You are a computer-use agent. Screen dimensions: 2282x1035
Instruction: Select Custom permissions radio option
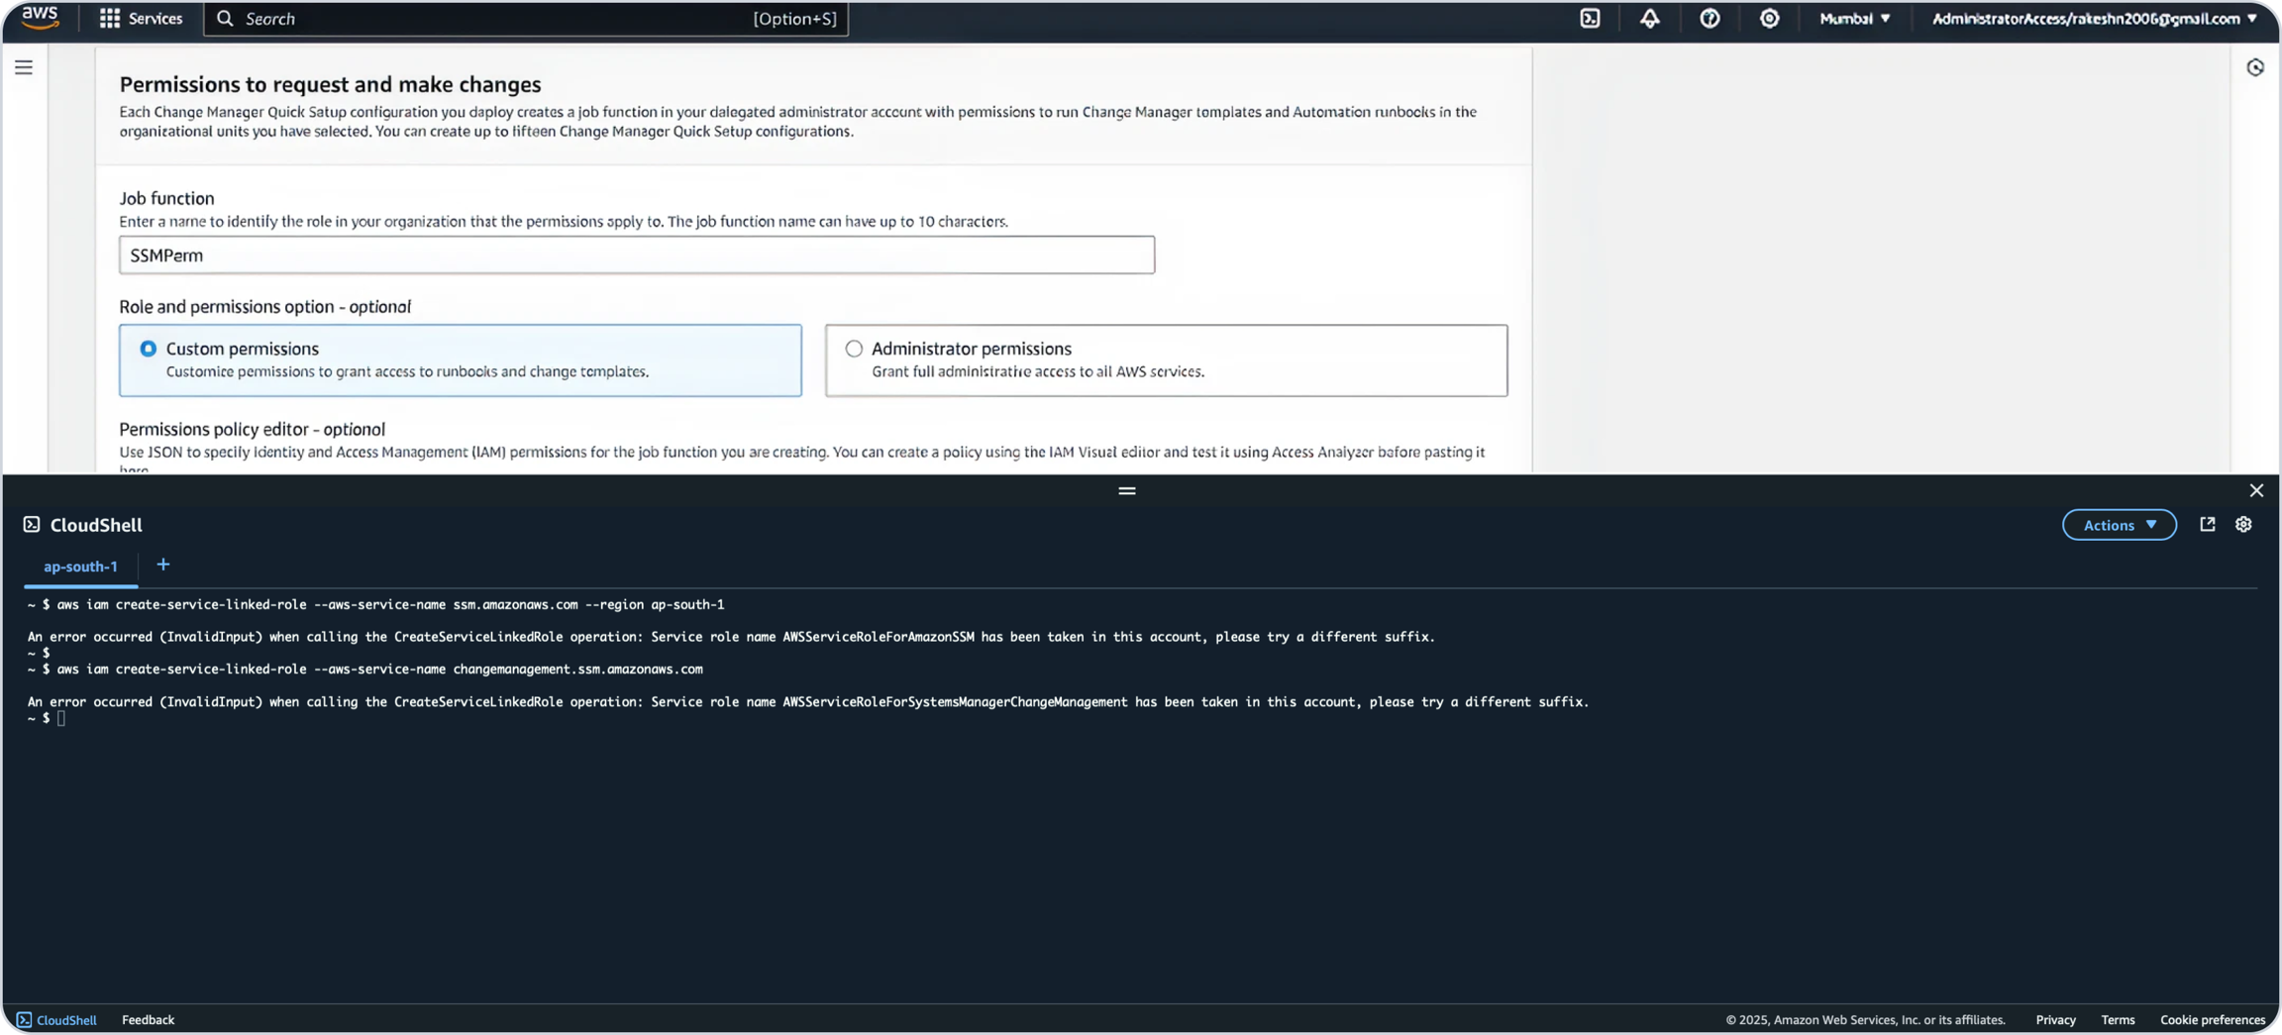[149, 349]
